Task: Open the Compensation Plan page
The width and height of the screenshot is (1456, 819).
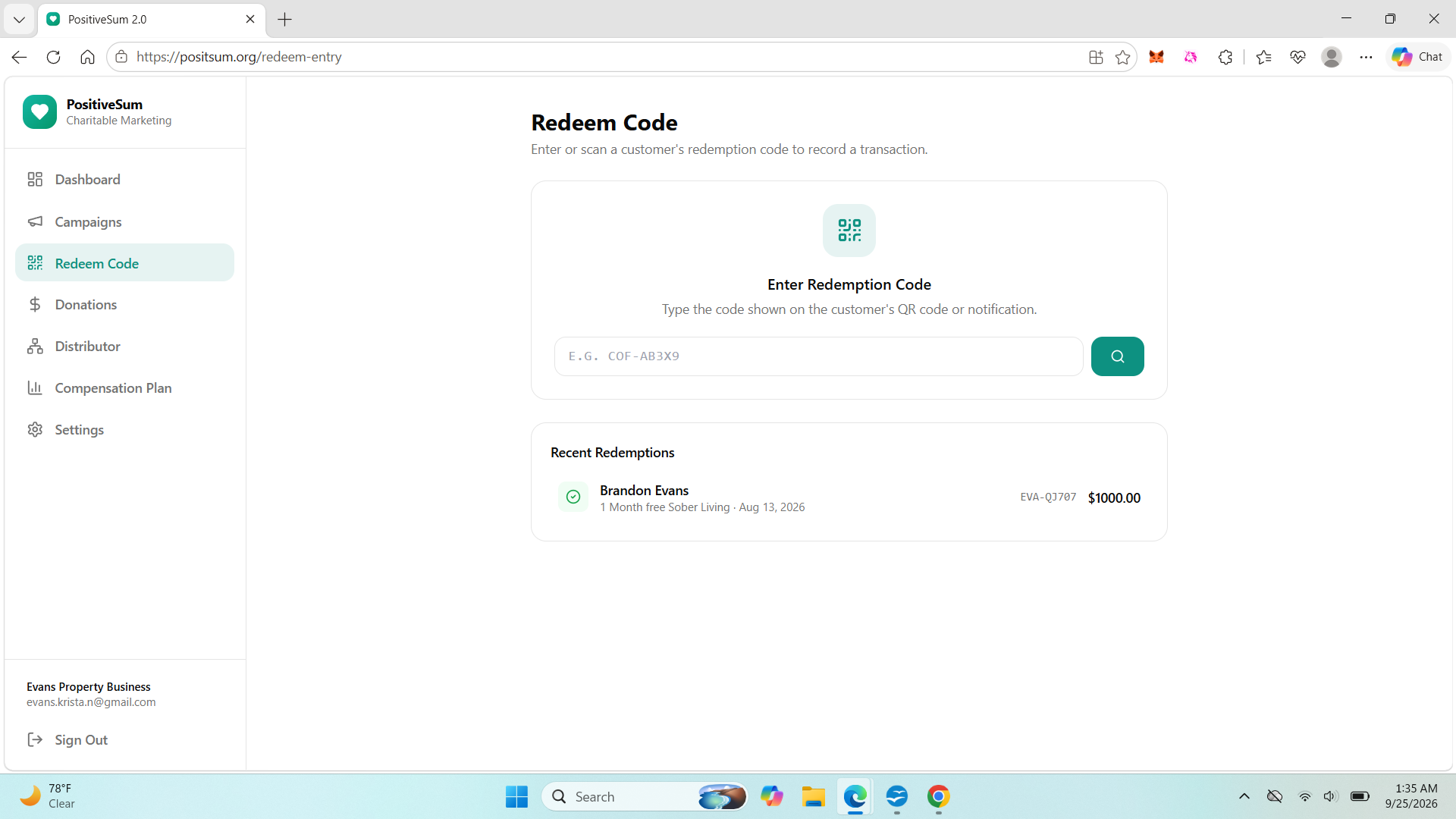Action: pyautogui.click(x=124, y=388)
